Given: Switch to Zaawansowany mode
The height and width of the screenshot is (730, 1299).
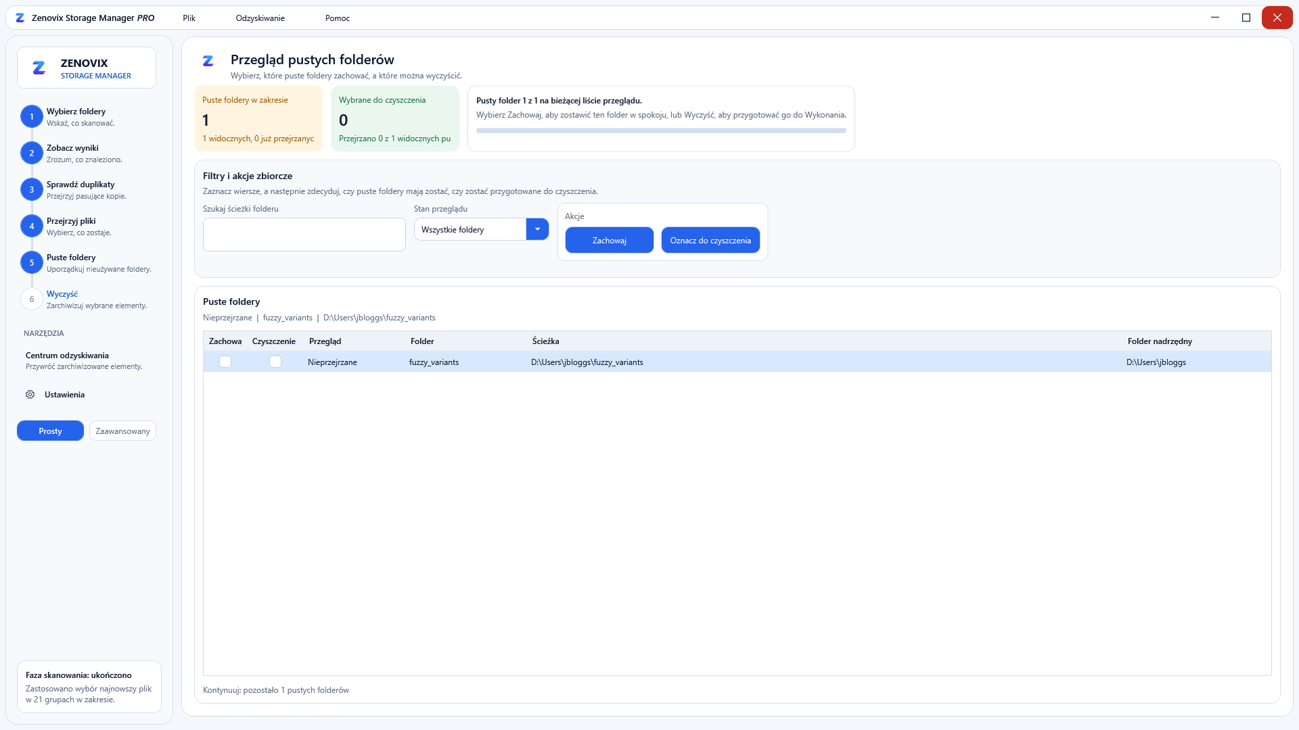Looking at the screenshot, I should tap(122, 431).
